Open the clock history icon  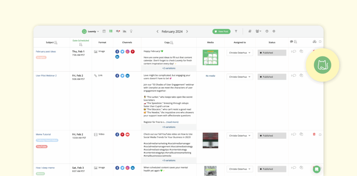coord(267,31)
